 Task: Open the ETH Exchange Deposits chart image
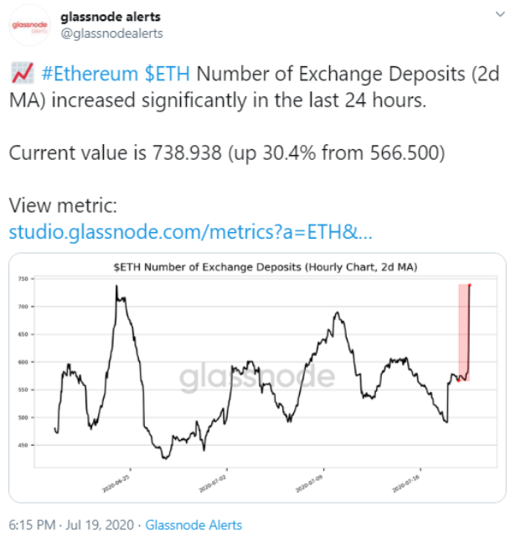[x=257, y=378]
